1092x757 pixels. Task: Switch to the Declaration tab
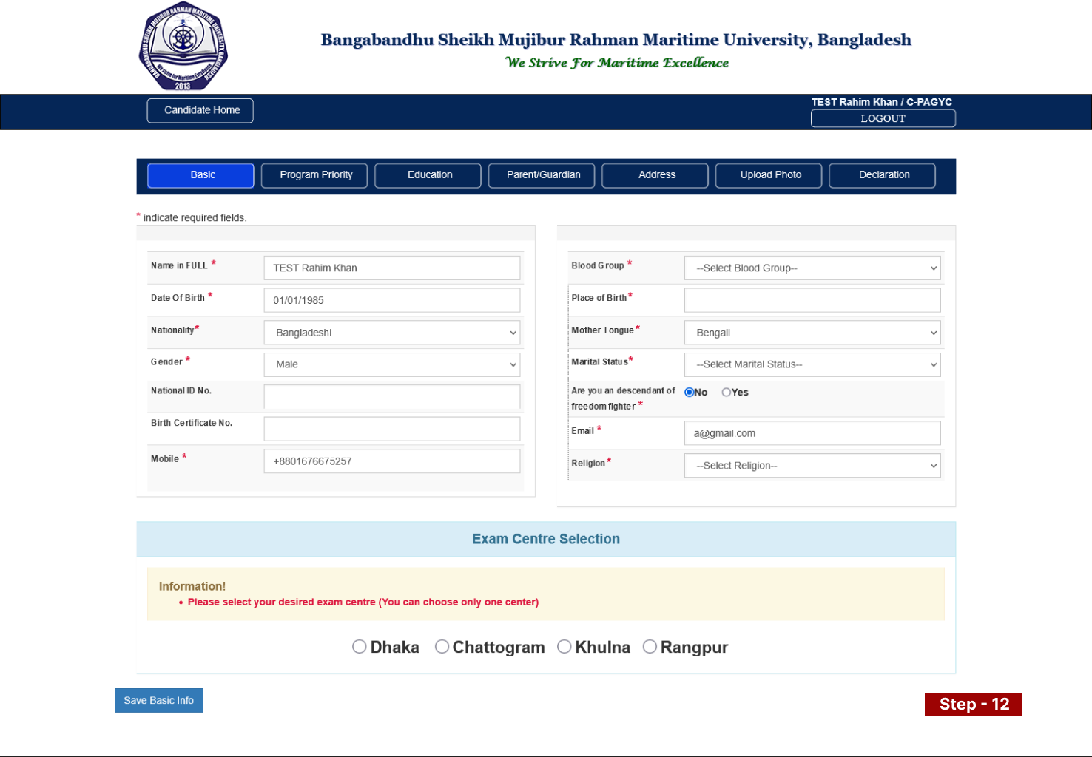click(883, 175)
